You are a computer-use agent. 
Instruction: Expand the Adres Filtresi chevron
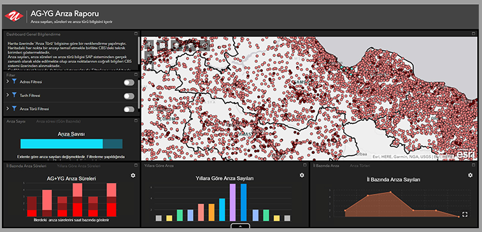click(8, 81)
